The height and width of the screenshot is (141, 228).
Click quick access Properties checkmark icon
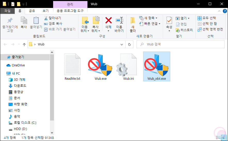(x=13, y=4)
